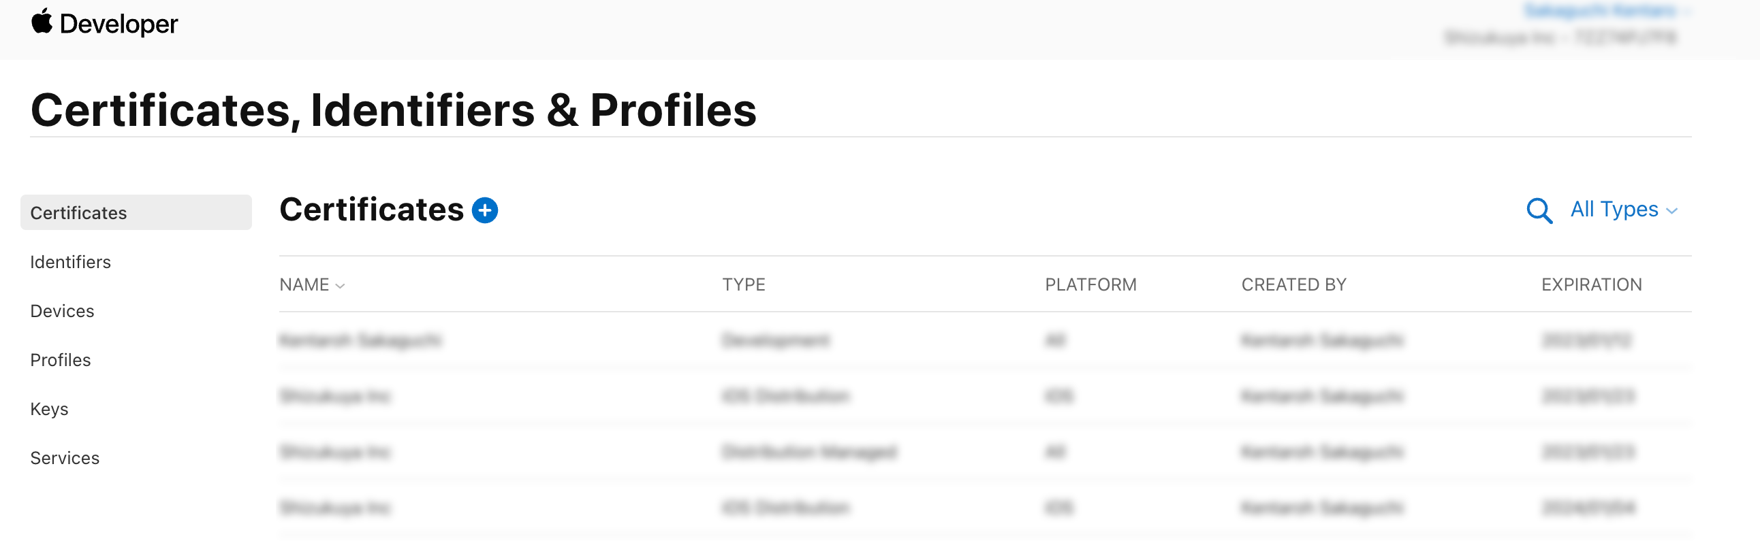Click the CREATED BY column header

click(x=1293, y=284)
